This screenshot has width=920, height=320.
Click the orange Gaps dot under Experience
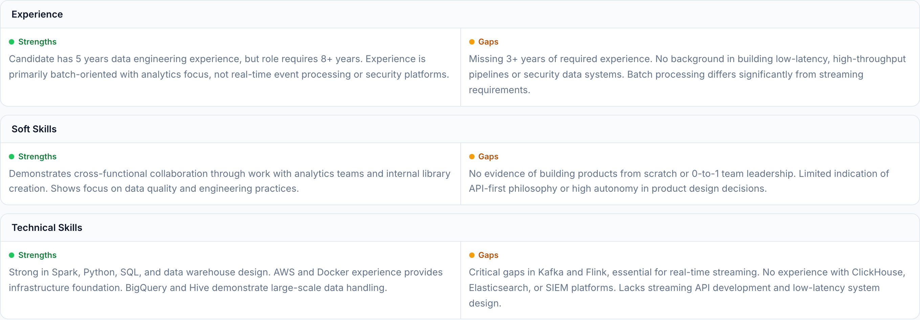[472, 42]
